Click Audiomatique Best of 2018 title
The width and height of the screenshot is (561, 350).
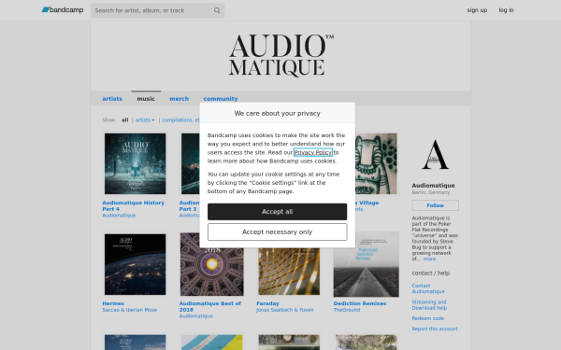[210, 306]
